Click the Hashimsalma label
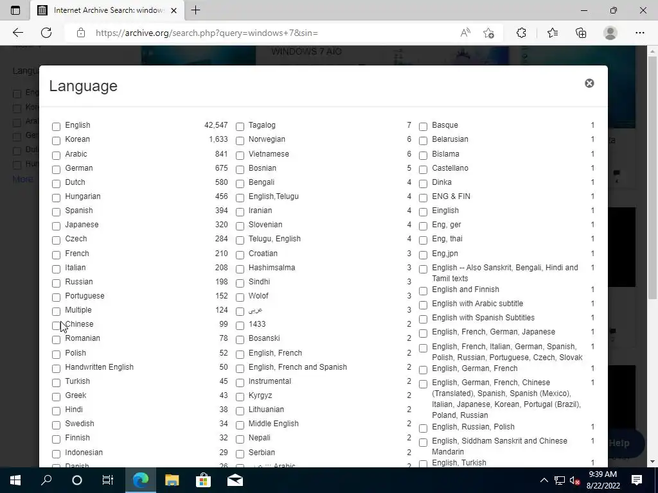658x493 pixels. pos(272,268)
